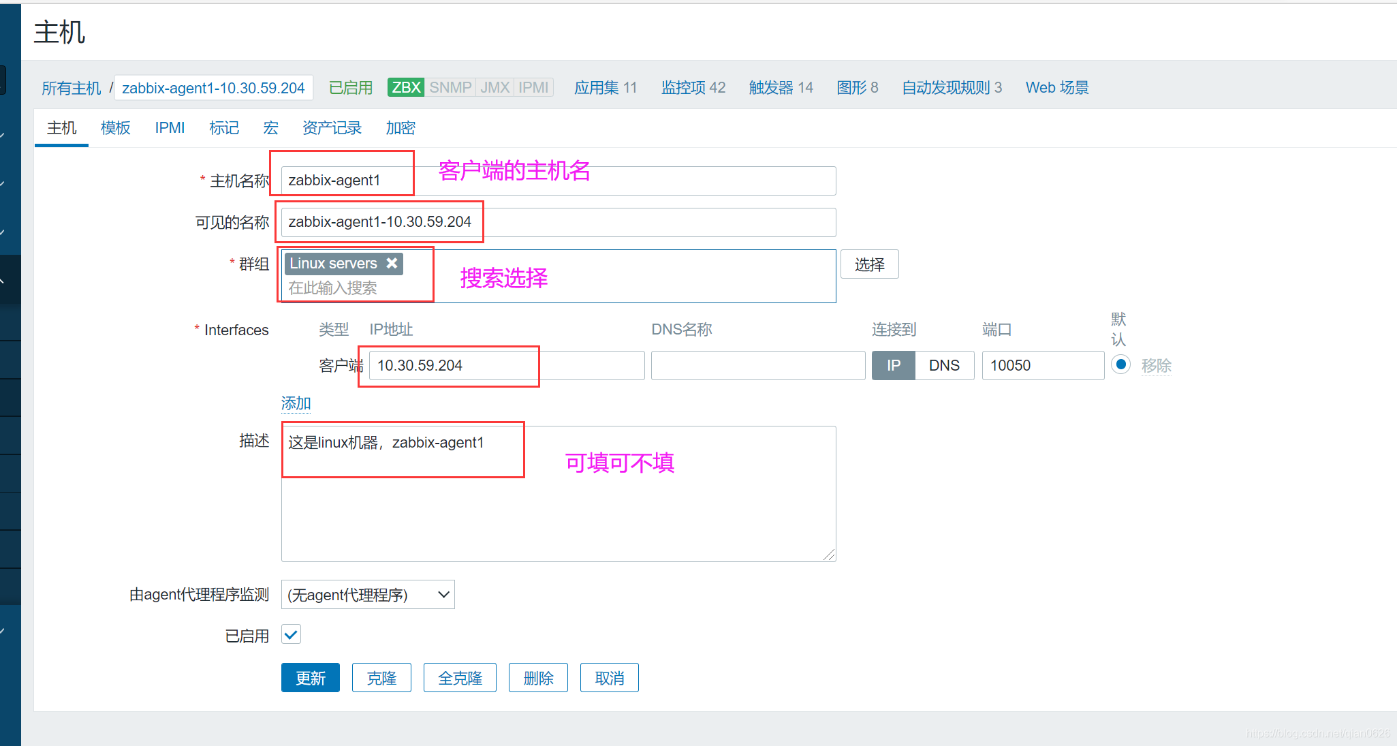Open Web 场景 scenarios link

click(x=1057, y=88)
